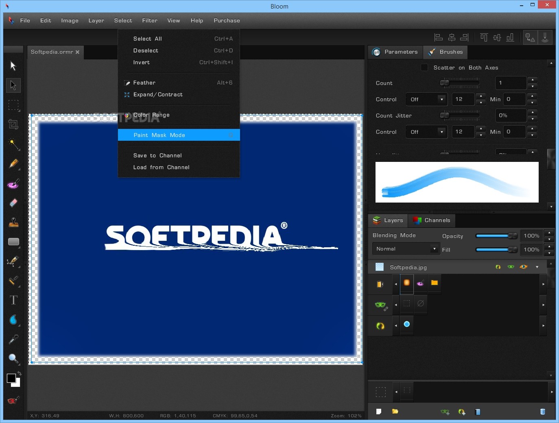Open the second Control Off dropdown

click(426, 132)
